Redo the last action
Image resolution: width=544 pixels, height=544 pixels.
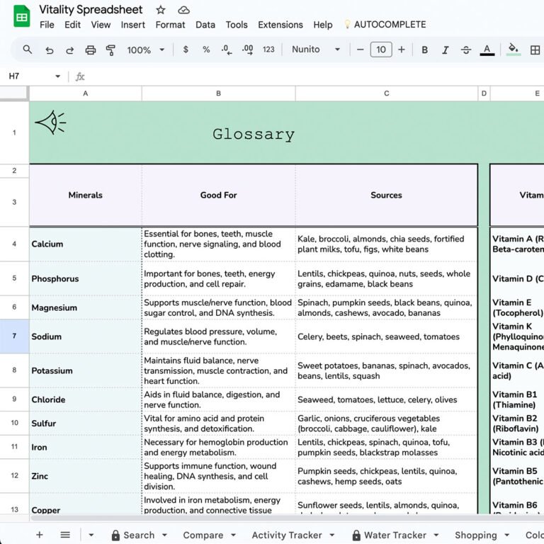69,50
